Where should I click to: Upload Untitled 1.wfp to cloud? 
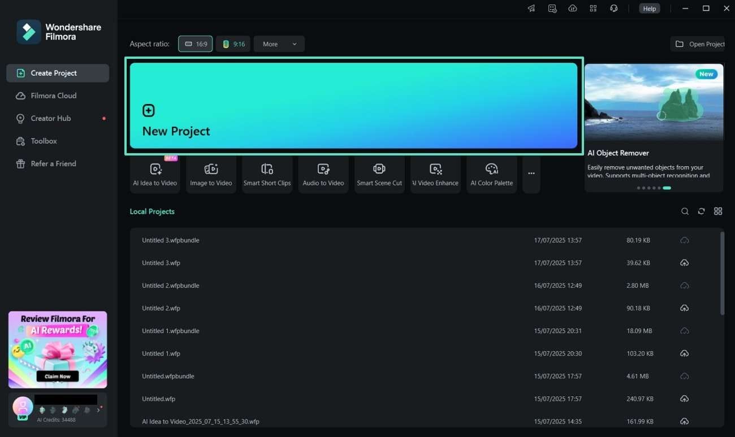684,353
